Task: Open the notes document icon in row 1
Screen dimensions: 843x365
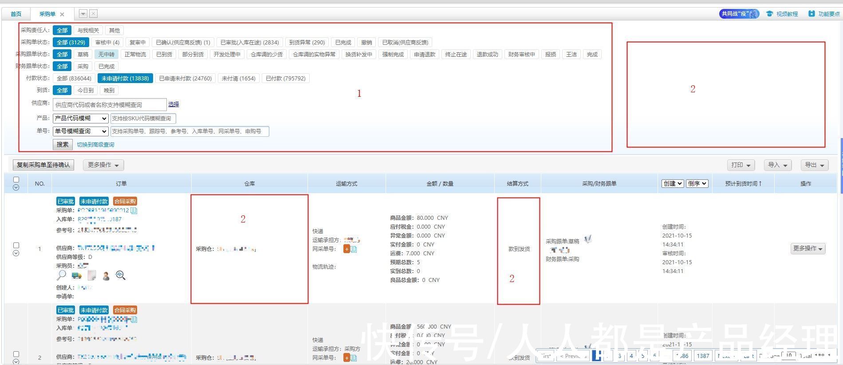Action: point(91,275)
